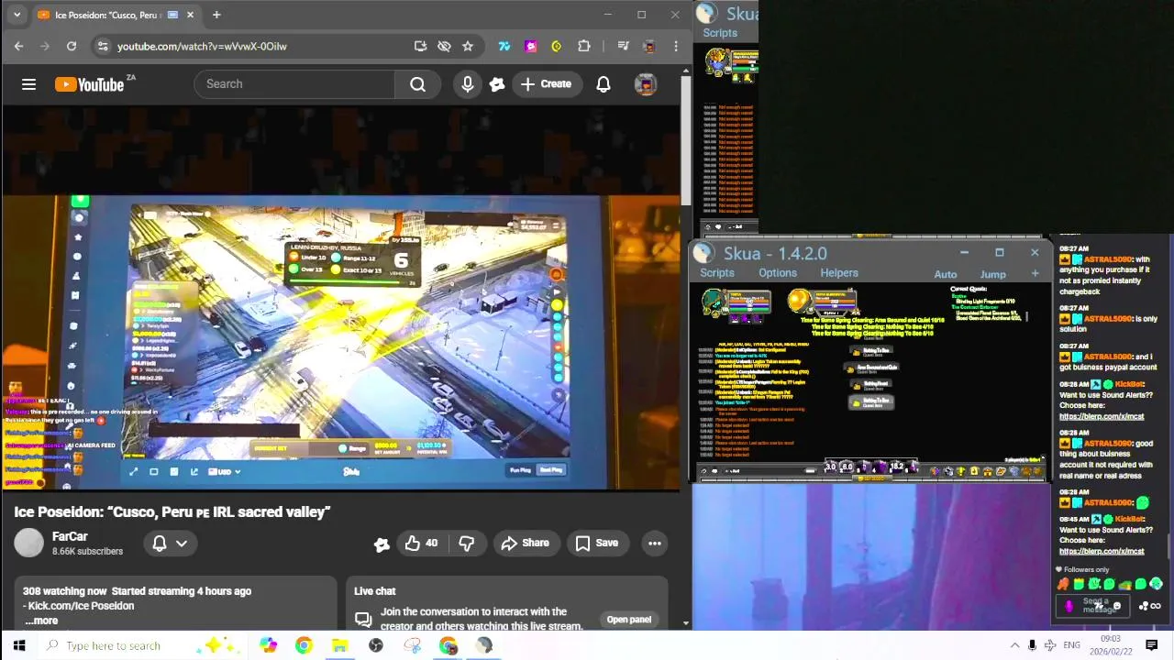The image size is (1174, 660).
Task: Click the youtube.com address bar URL
Action: (x=202, y=46)
